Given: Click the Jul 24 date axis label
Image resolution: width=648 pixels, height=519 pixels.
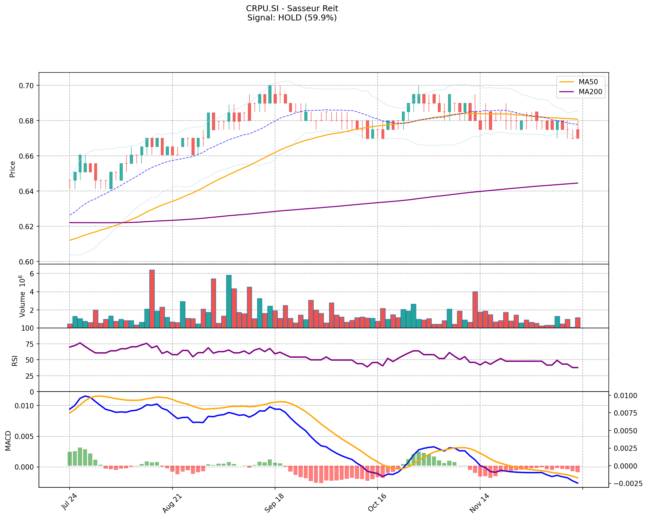Looking at the screenshot, I should pyautogui.click(x=69, y=502).
